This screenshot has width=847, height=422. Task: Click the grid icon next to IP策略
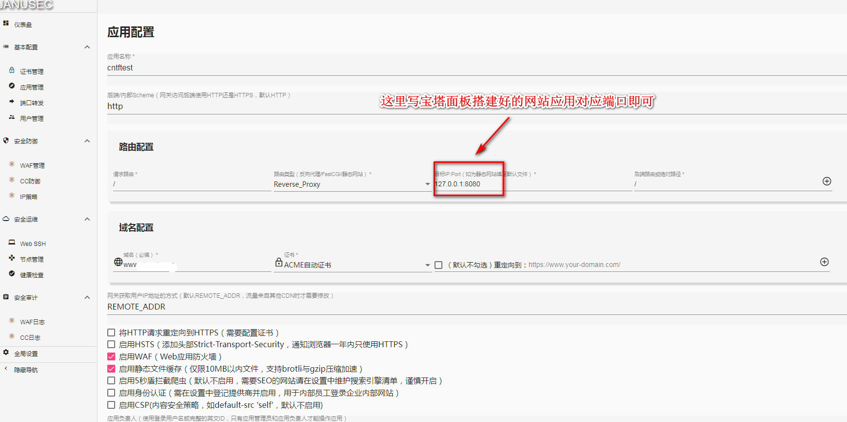click(12, 196)
